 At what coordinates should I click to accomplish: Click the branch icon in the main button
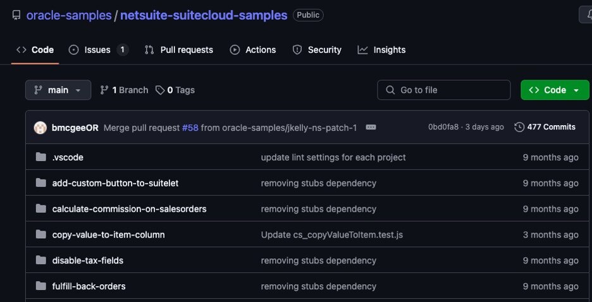(38, 90)
